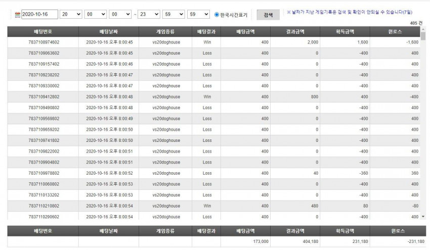Click the 405 건 record count text
This screenshot has width=430, height=250.
click(416, 23)
